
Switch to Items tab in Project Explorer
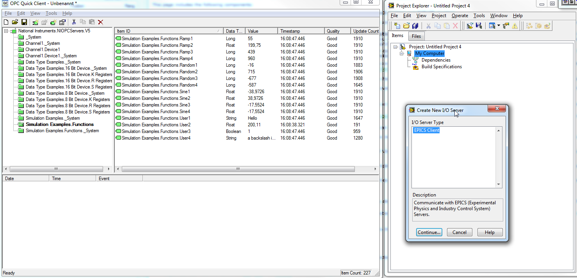point(397,35)
